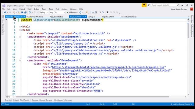Click the Add to Source Control arrow icon

pos(171,104)
